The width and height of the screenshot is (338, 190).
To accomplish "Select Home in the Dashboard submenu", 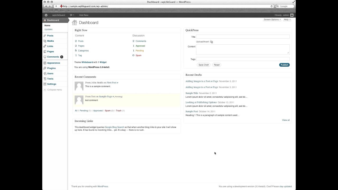I will point(47,26).
